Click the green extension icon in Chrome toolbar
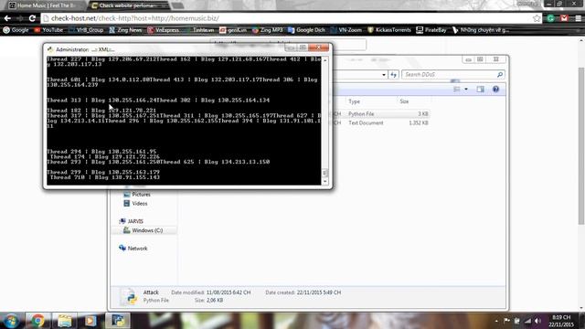The height and width of the screenshot is (329, 585). 550,18
